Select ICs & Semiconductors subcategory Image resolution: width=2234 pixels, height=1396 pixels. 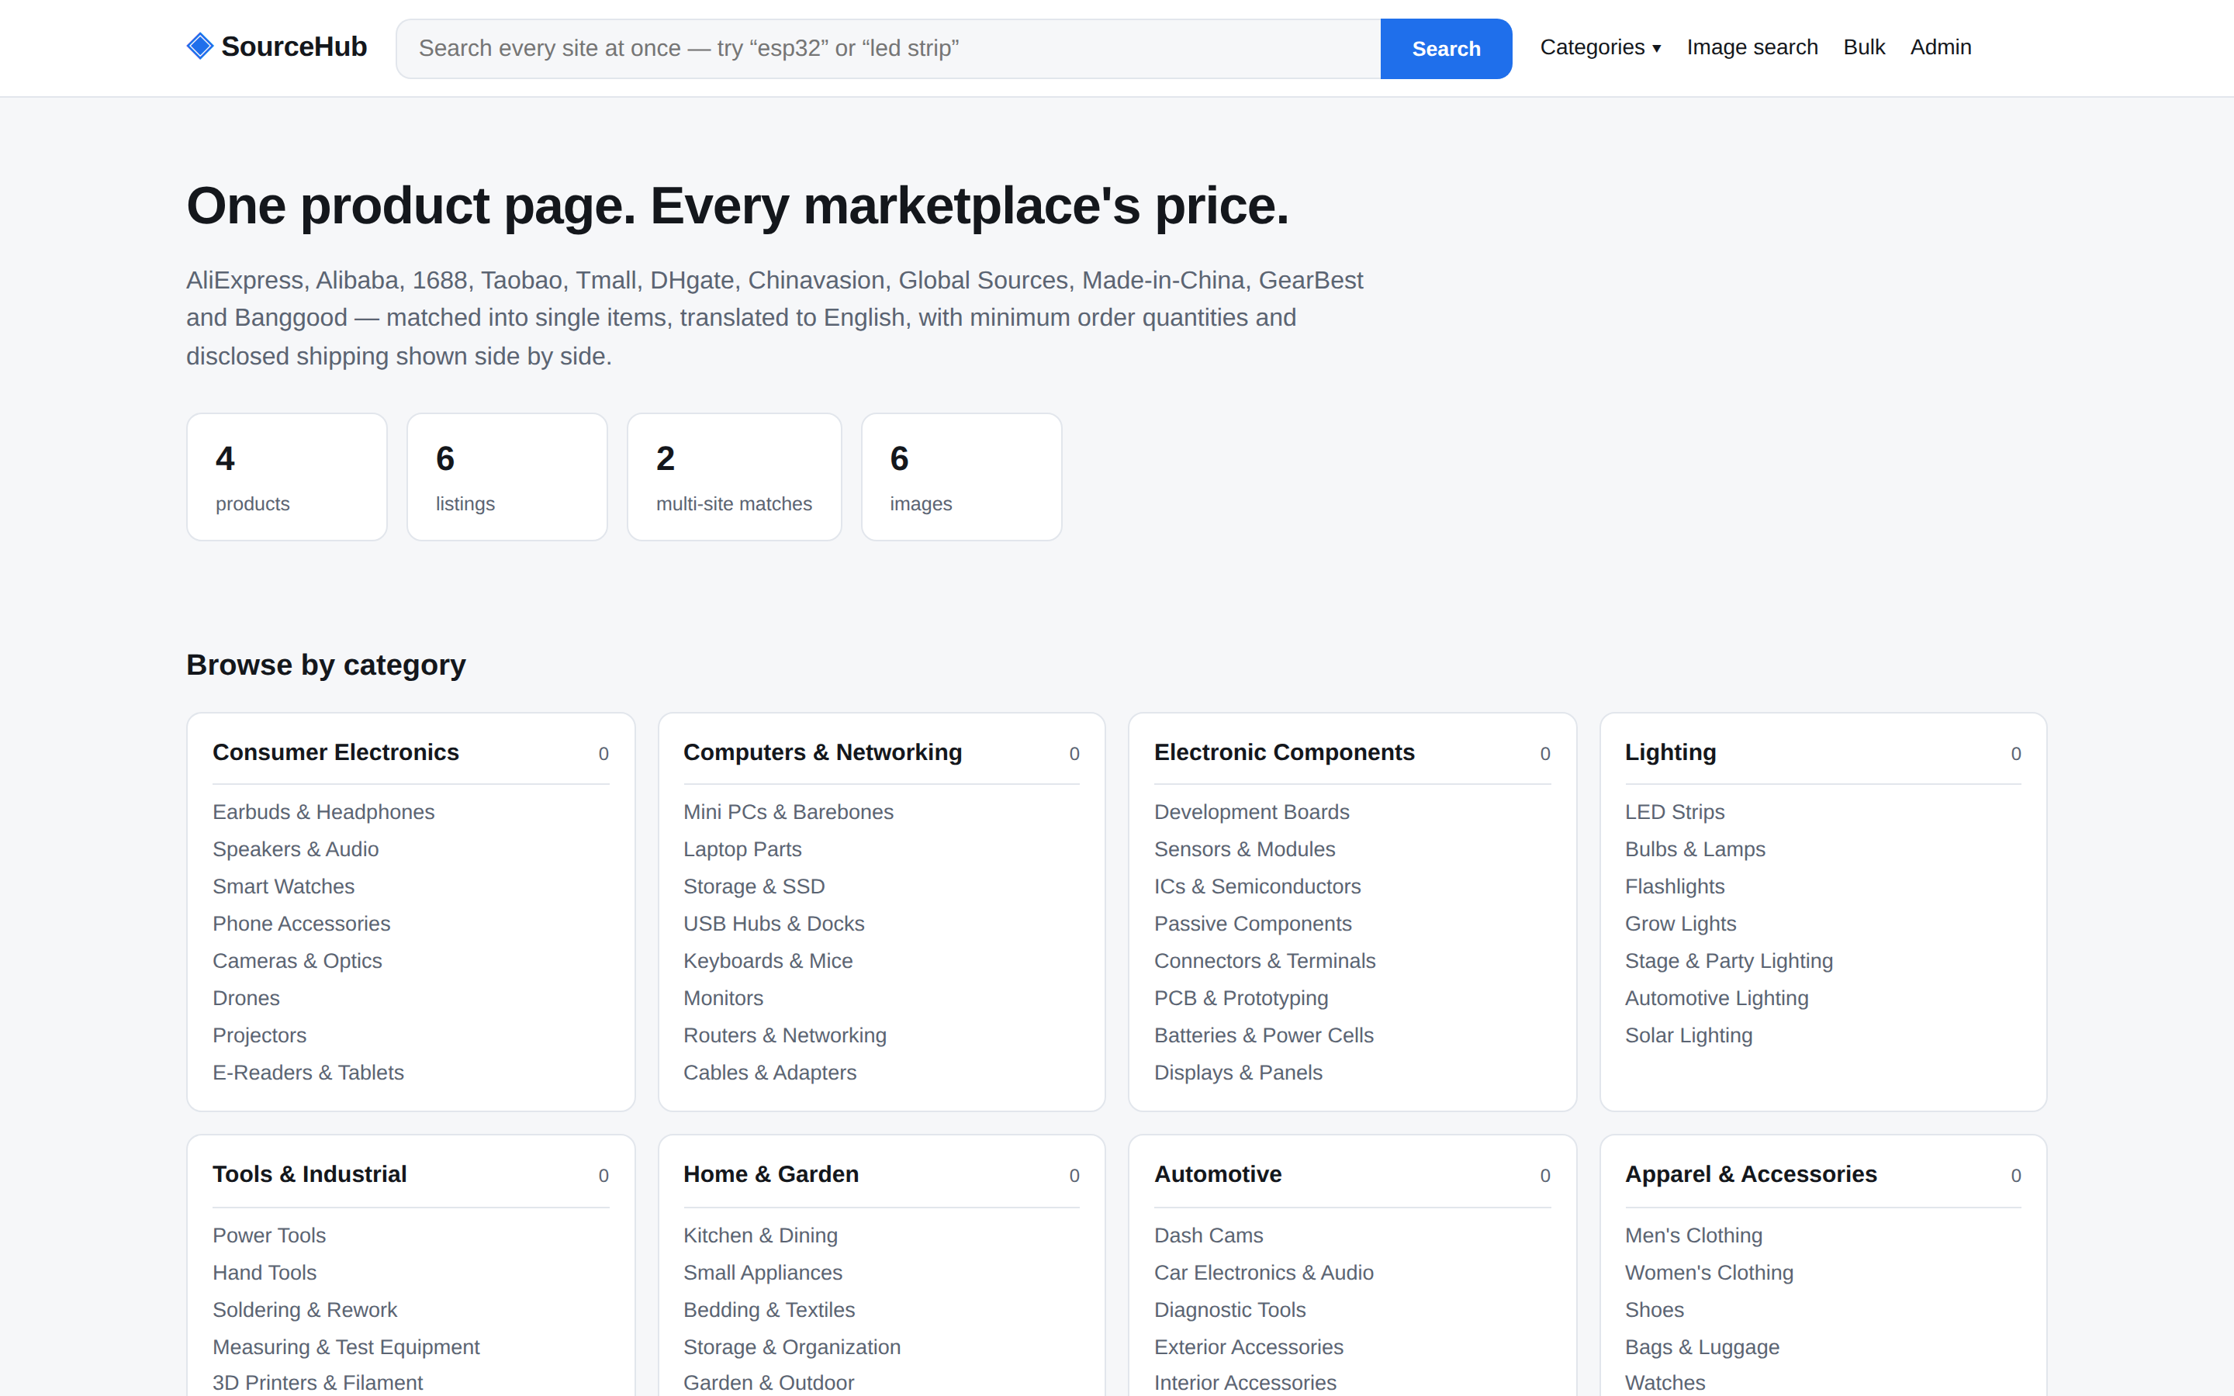[1257, 886]
